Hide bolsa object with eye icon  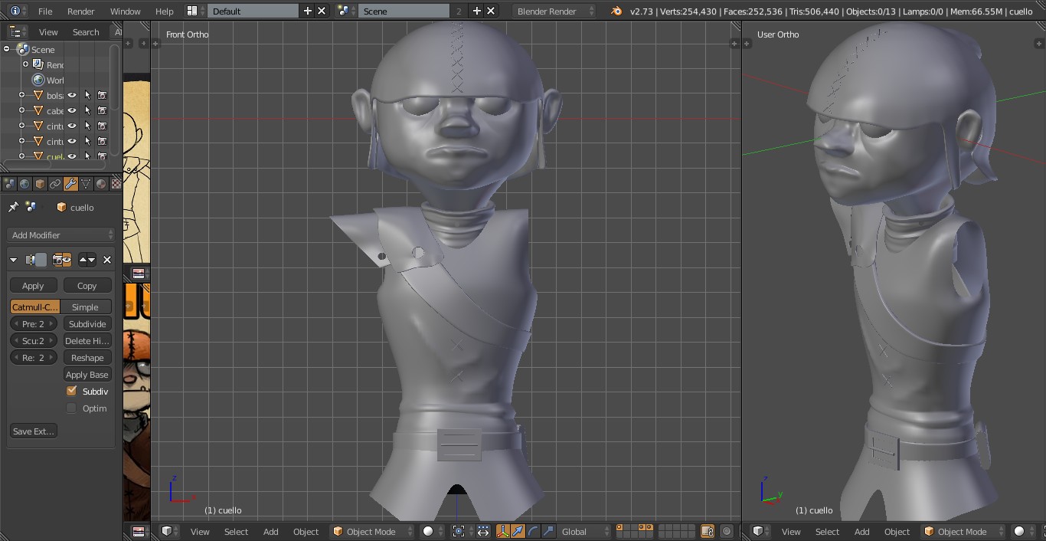click(x=72, y=95)
